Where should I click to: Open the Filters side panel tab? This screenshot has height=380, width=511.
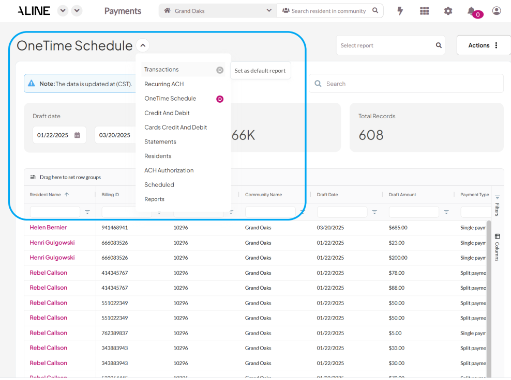pos(498,206)
